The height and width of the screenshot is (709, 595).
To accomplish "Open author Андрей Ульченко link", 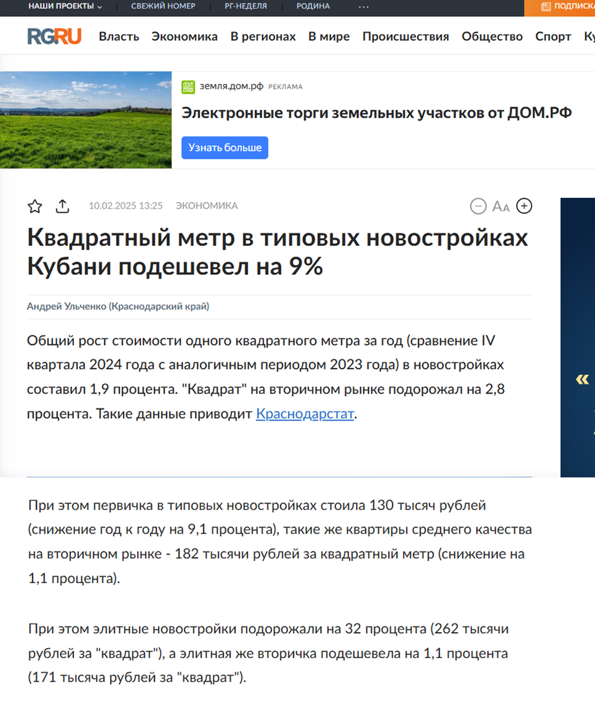I will point(118,306).
